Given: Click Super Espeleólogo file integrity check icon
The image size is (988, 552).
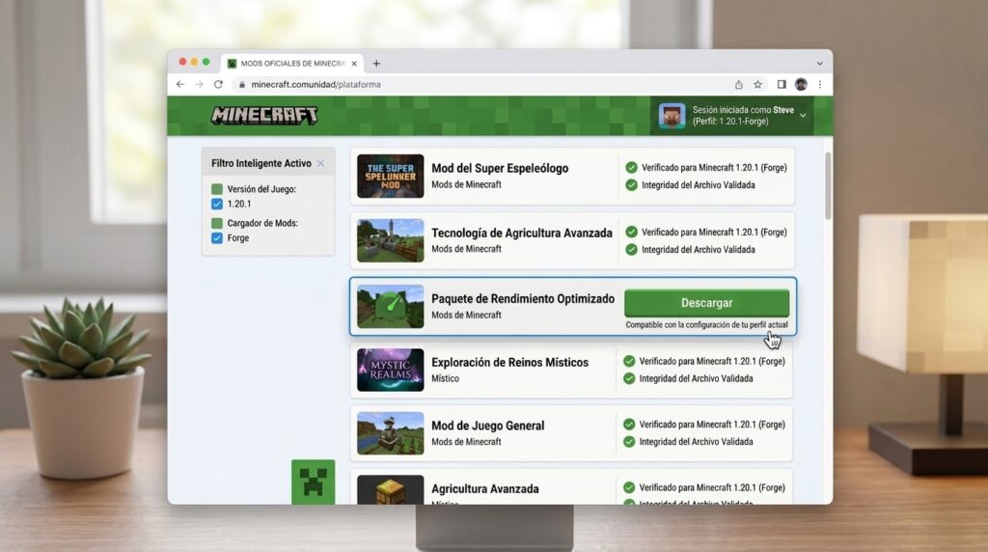Looking at the screenshot, I should click(631, 185).
